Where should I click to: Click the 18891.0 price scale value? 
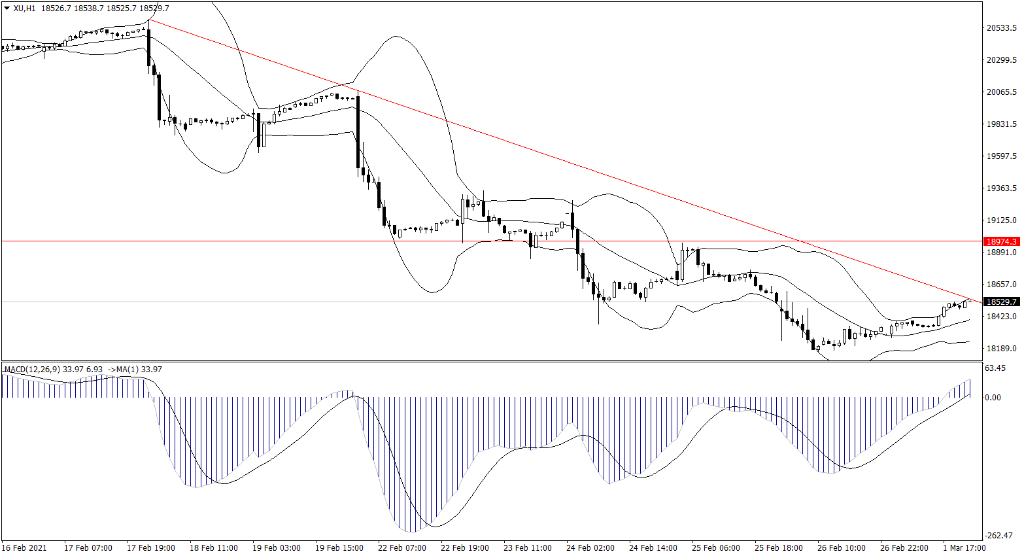tap(1001, 252)
